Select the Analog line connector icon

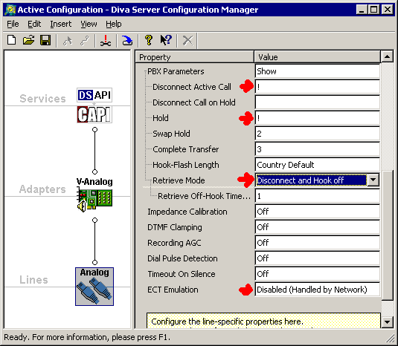(94, 287)
